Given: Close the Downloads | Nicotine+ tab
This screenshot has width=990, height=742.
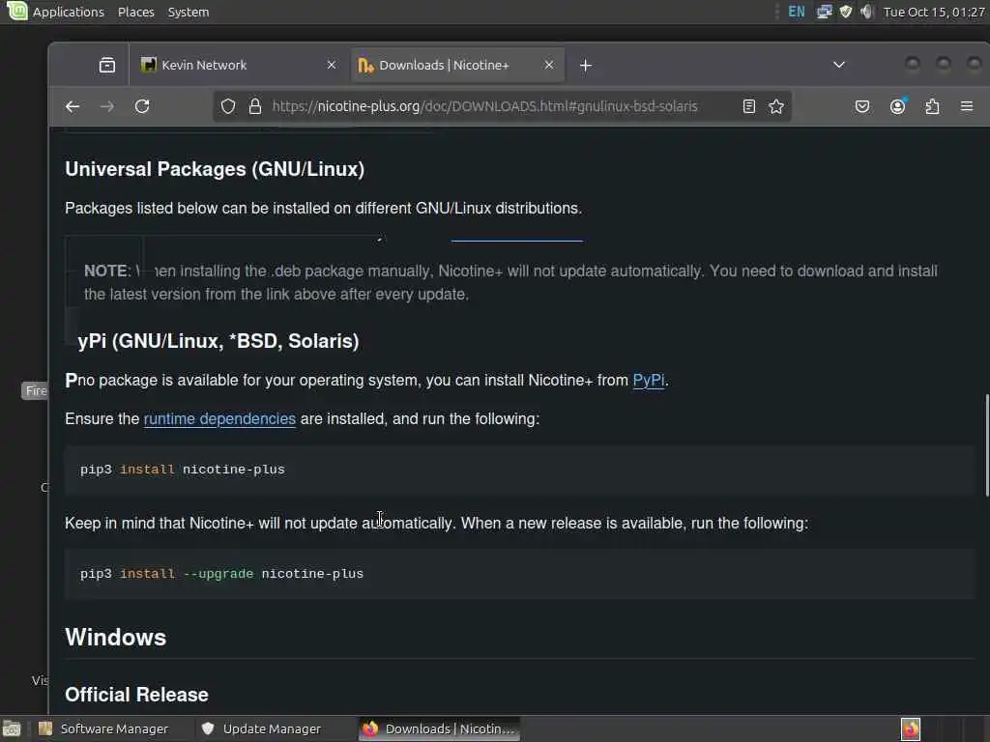Looking at the screenshot, I should click(549, 65).
